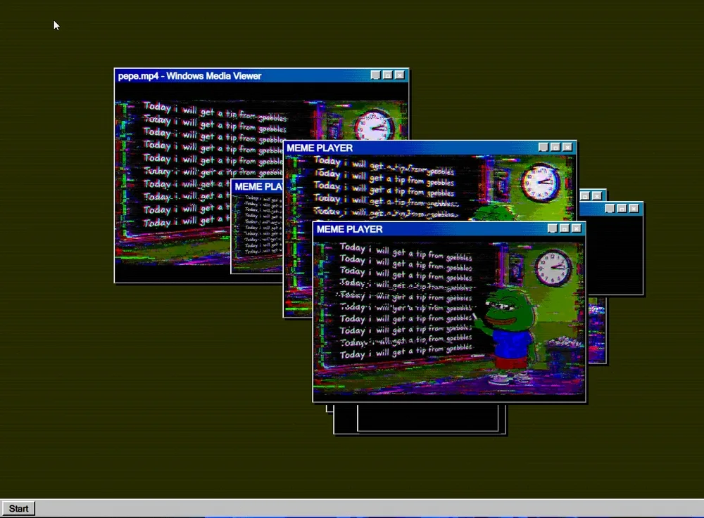
Task: Minimize the frontmost MEME PLAYER window
Action: (x=552, y=228)
